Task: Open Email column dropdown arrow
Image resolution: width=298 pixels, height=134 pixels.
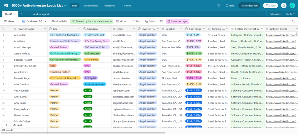Action: (134, 29)
